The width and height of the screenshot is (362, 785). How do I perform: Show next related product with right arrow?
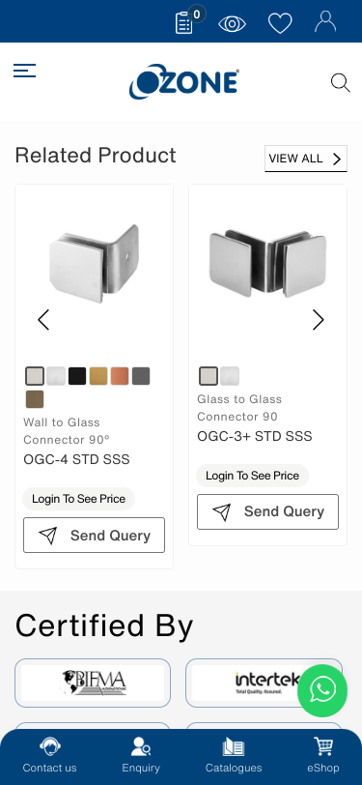(319, 319)
